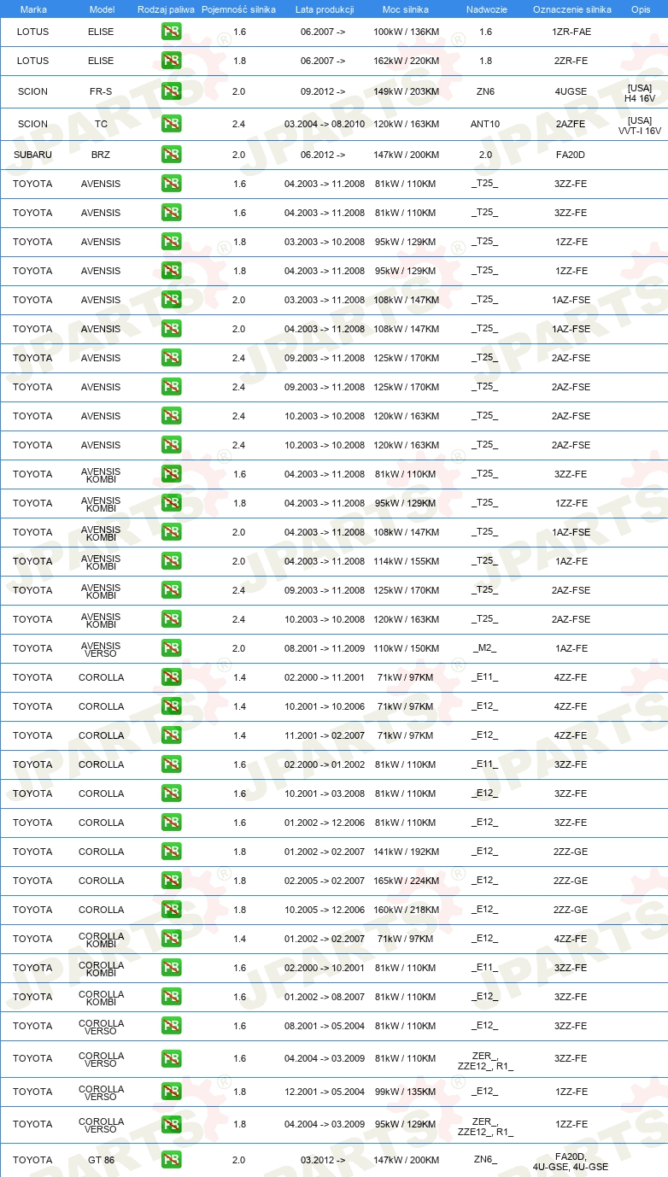
Task: Click fuel icon for Corolla Verso 1.6 from 08.2001
Action: tap(171, 1026)
